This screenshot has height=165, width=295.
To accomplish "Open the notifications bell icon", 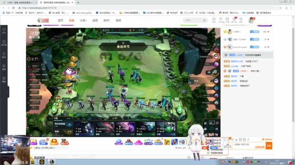I will pos(241,20).
